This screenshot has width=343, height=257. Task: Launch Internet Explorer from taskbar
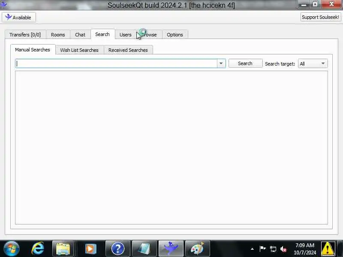click(38, 249)
